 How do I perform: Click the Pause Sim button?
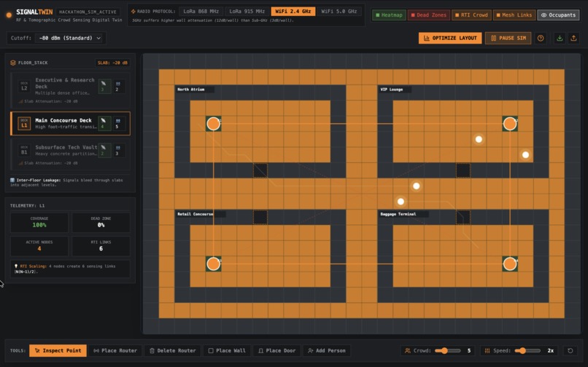tap(508, 38)
